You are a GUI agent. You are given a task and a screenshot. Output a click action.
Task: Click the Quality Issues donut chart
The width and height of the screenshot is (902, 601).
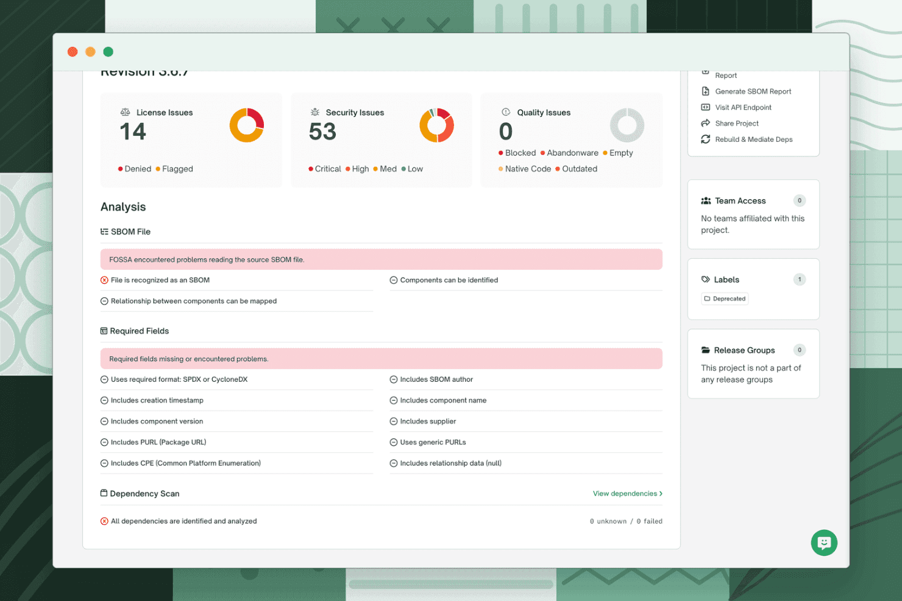(x=627, y=125)
